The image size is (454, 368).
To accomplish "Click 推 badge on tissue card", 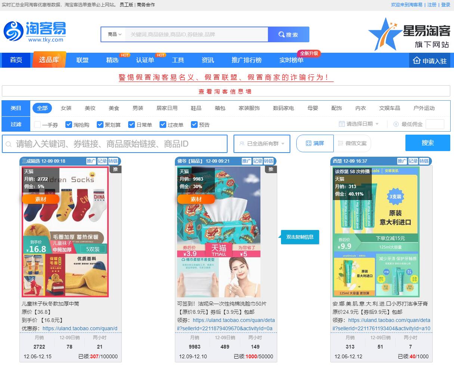I will pyautogui.click(x=271, y=169).
